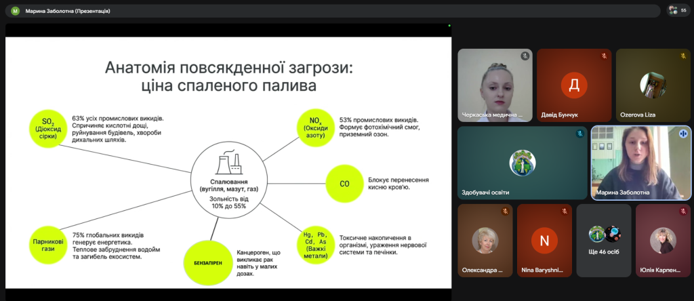Viewport: 694px width, 301px height.
Task: Click Марина Заболотна's live video tile
Action: 640,163
